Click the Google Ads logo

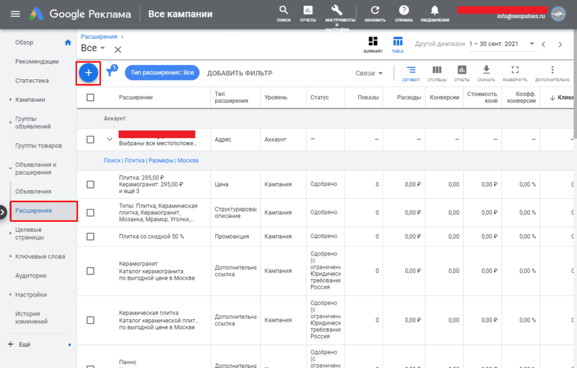tap(37, 14)
